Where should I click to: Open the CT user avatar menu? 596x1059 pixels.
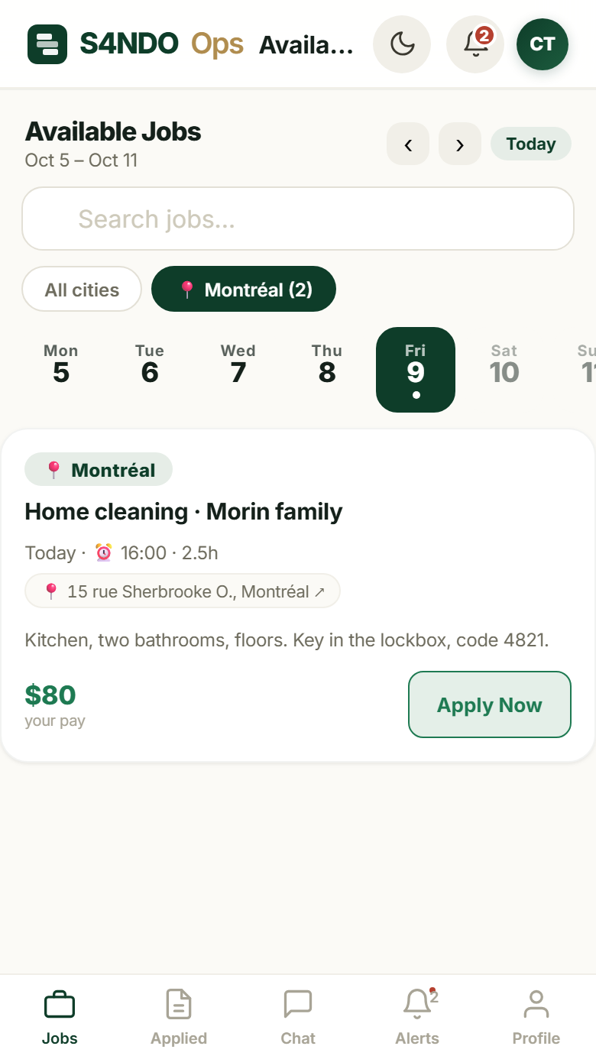543,44
